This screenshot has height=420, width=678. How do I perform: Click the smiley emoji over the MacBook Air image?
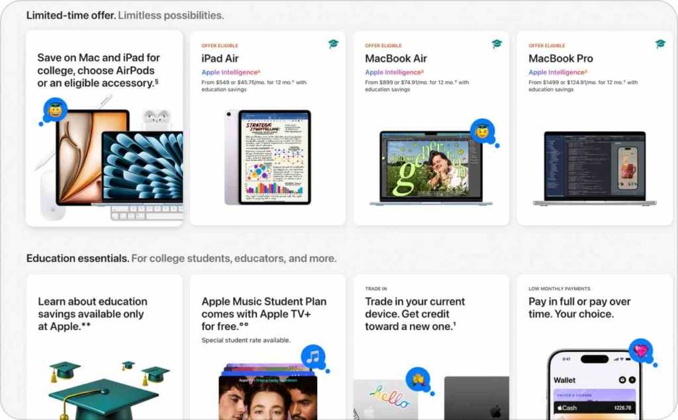(482, 131)
